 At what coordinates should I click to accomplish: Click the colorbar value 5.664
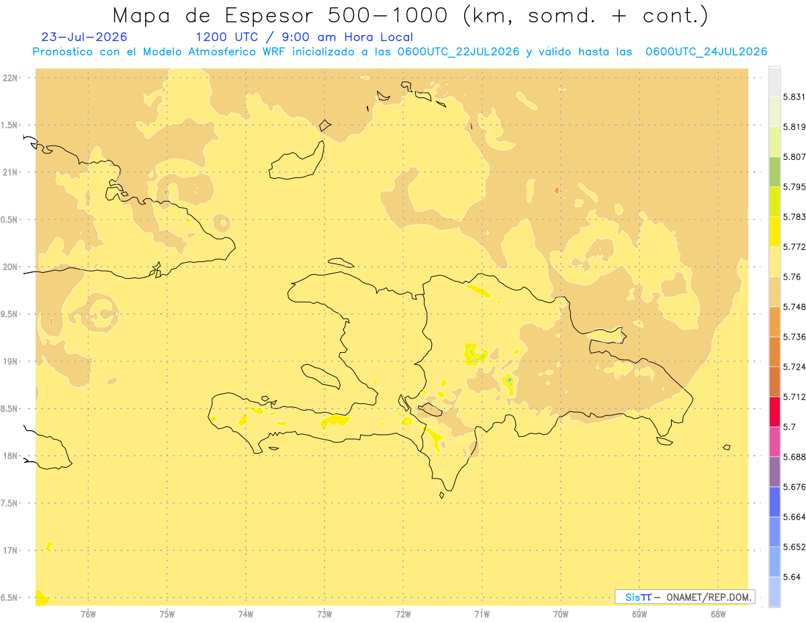(794, 517)
